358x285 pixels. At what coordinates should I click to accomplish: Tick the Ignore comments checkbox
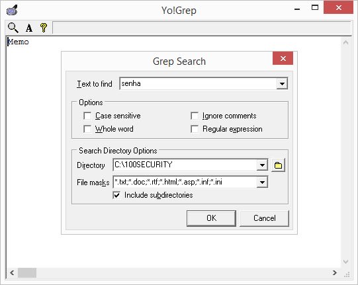tap(195, 116)
